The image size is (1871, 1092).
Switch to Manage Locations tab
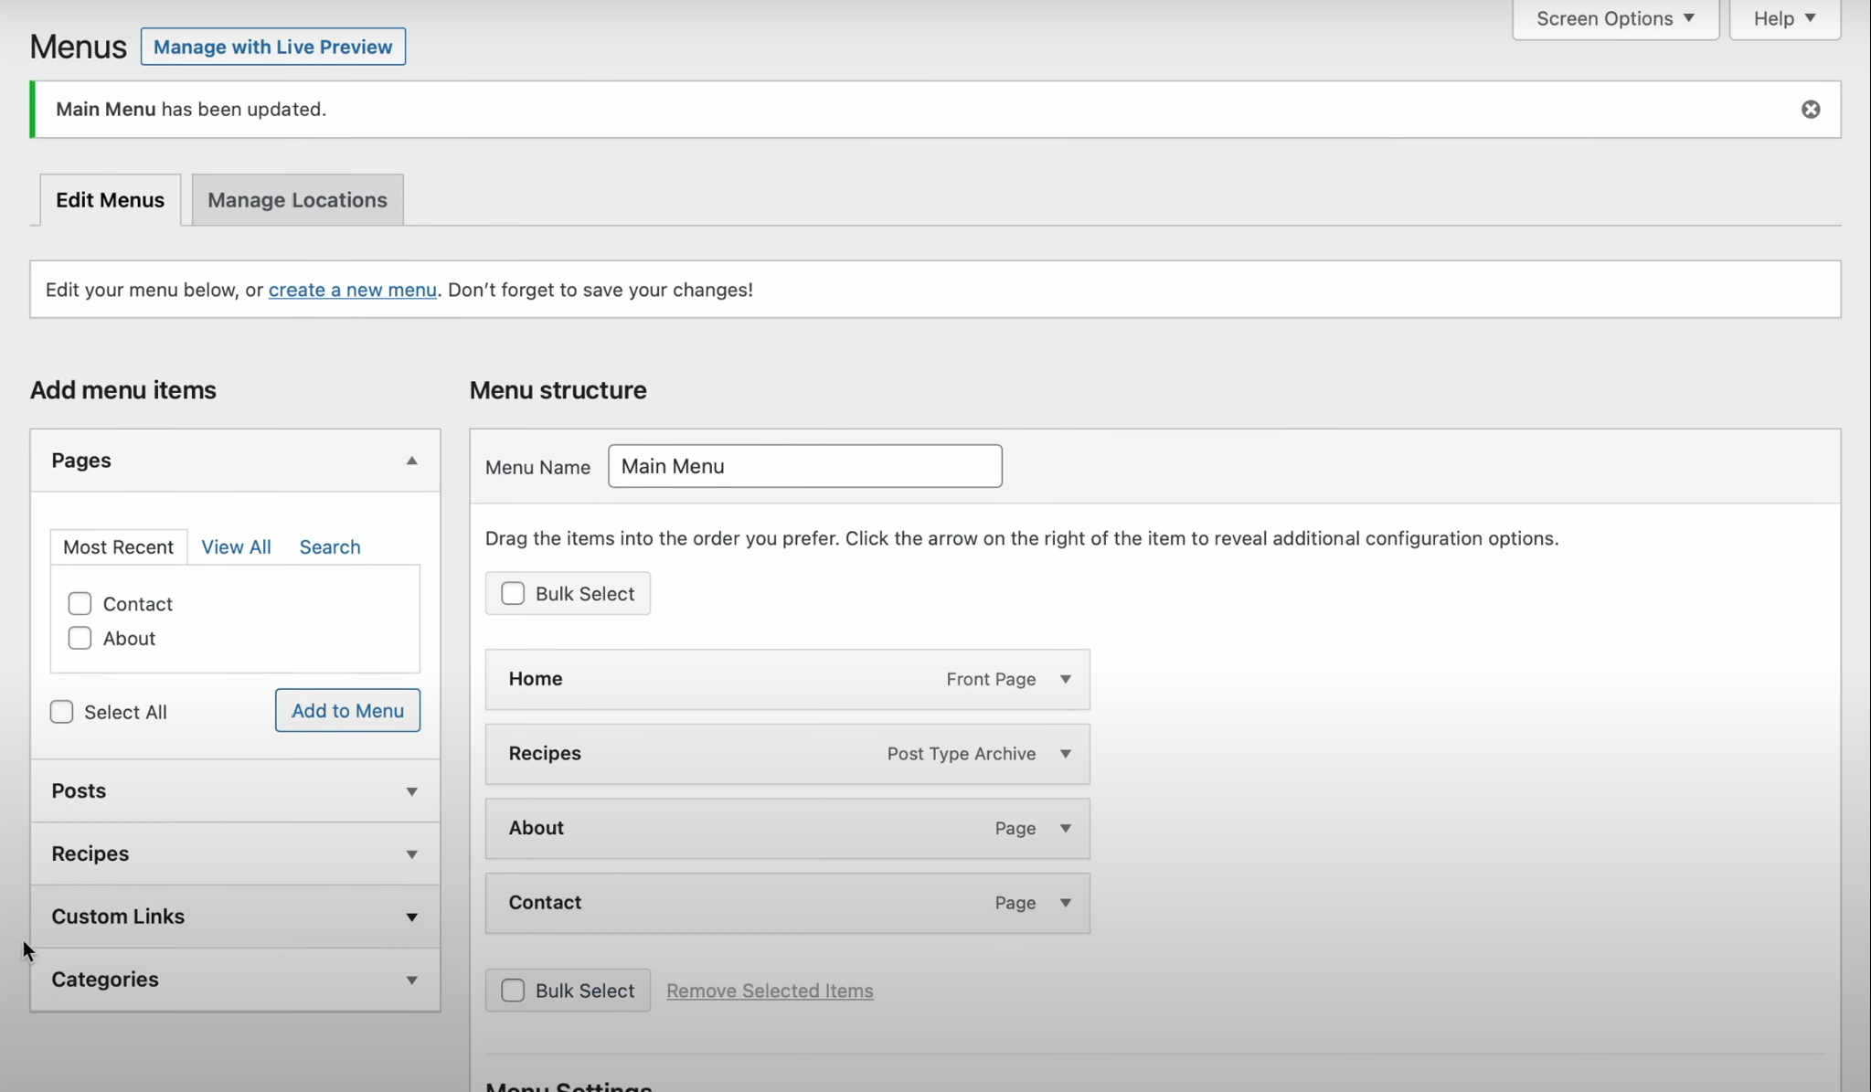click(297, 200)
